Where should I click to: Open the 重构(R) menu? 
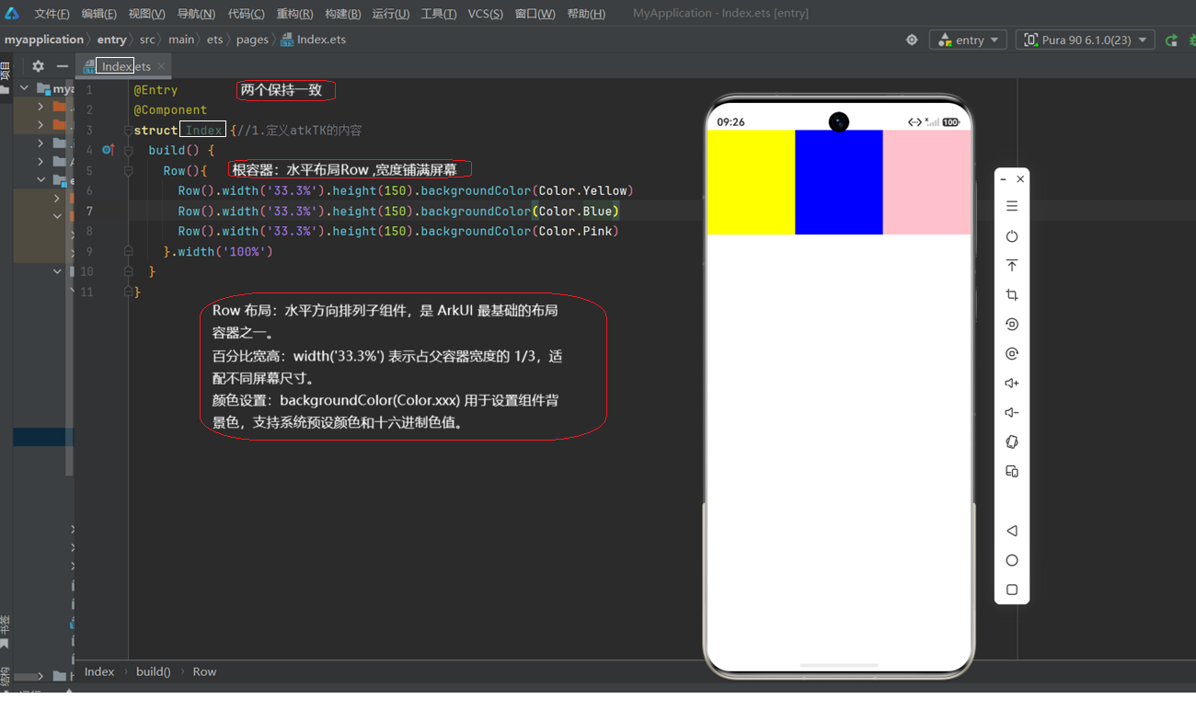coord(294,14)
